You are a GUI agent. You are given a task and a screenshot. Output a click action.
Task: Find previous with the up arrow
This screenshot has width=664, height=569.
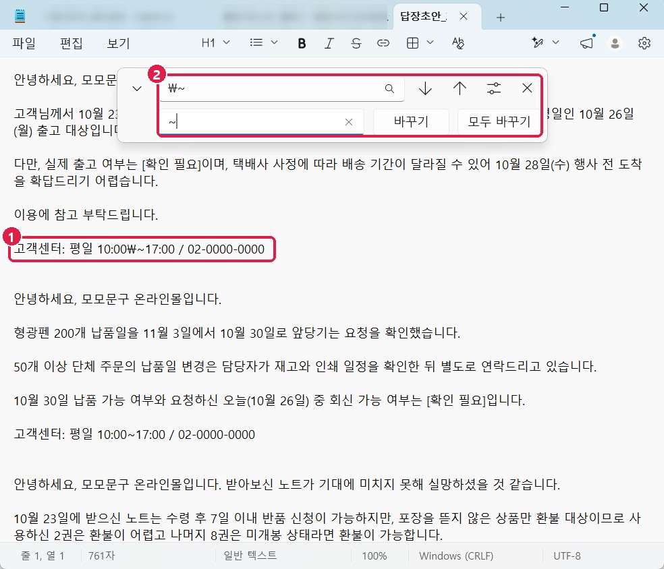pyautogui.click(x=460, y=88)
